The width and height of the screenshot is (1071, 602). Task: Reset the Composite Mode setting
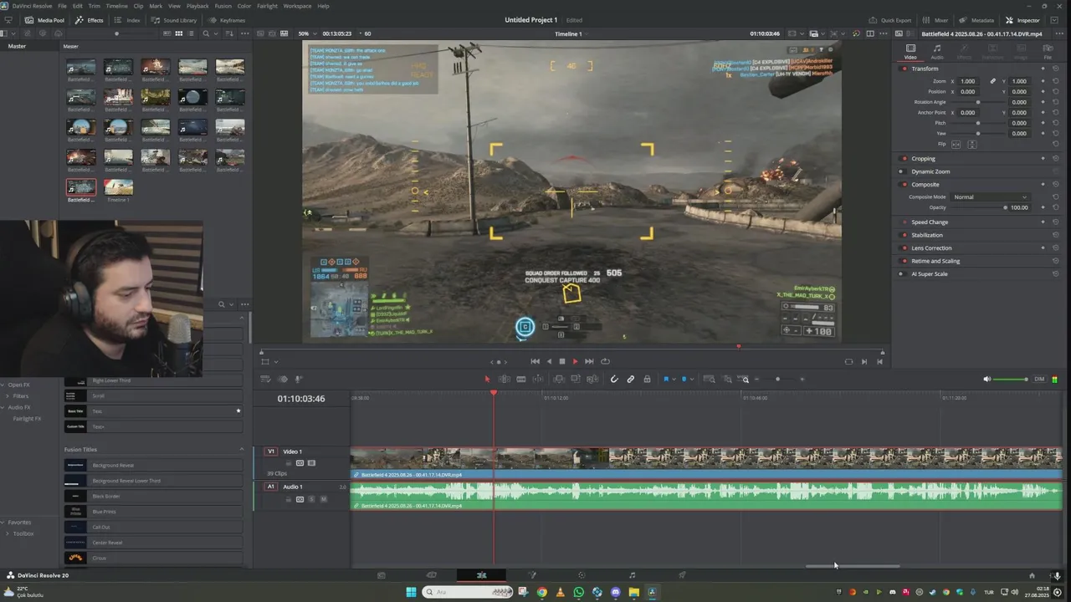(1055, 197)
